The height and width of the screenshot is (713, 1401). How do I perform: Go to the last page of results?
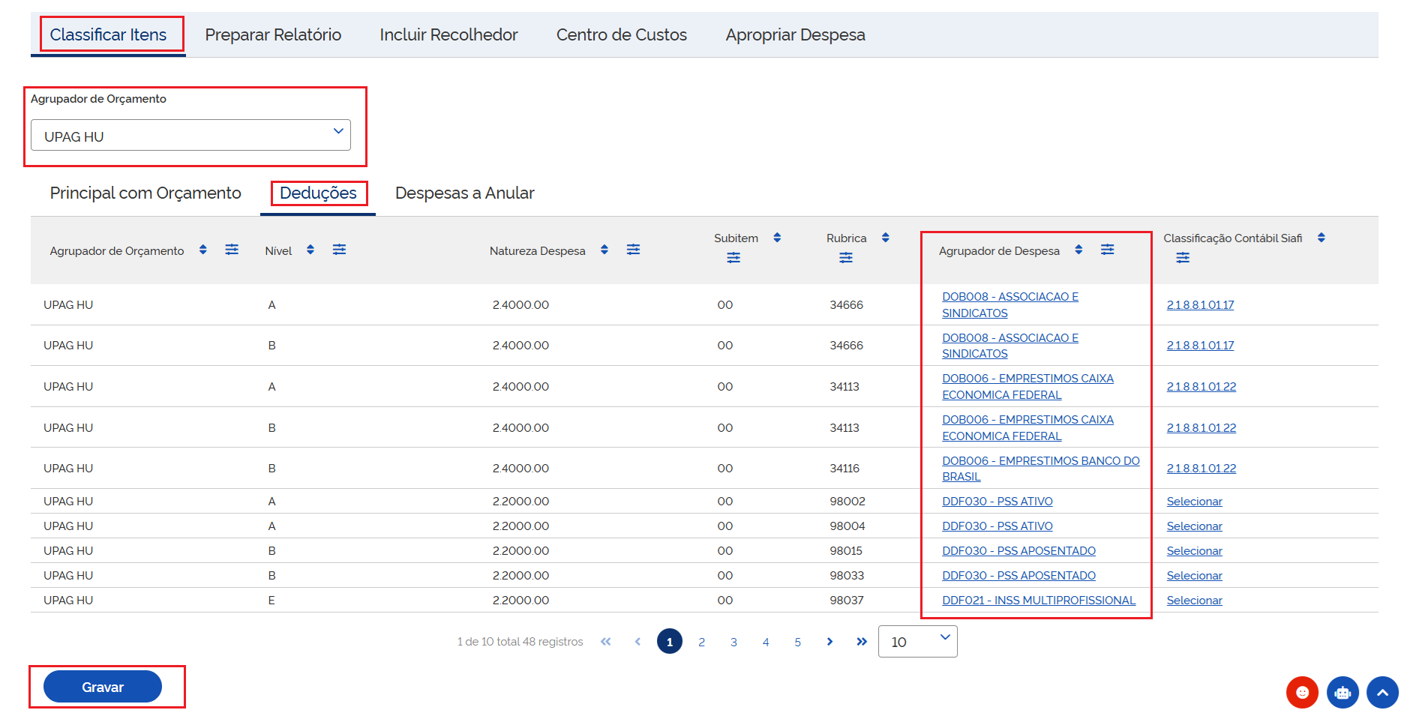(x=862, y=642)
